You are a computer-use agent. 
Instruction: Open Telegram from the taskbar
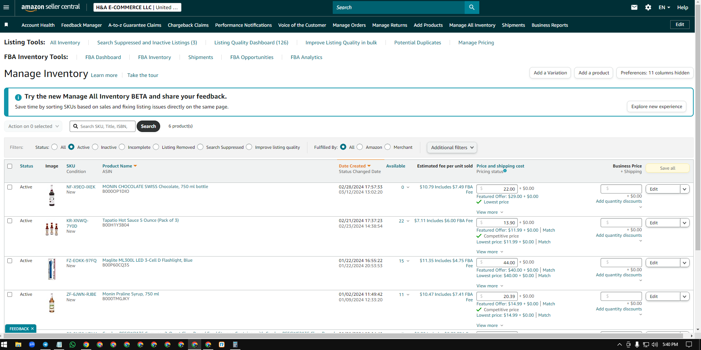[x=45, y=345]
